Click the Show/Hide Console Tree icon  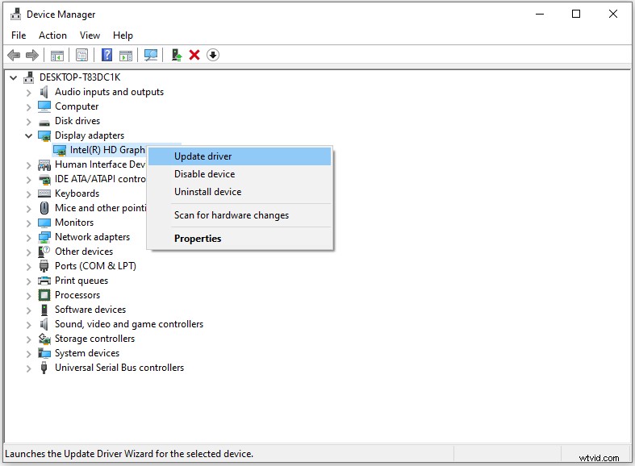click(x=57, y=55)
